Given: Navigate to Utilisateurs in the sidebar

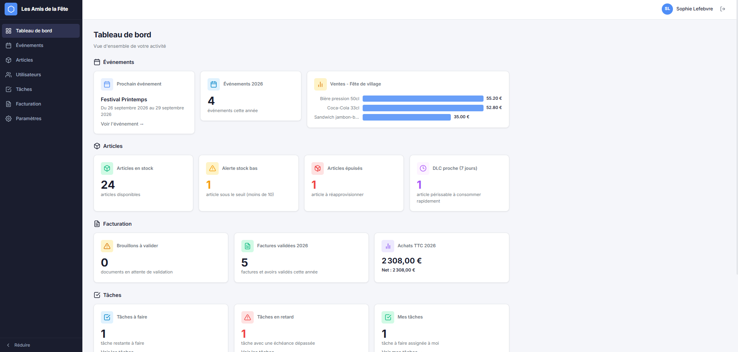Looking at the screenshot, I should (41, 75).
